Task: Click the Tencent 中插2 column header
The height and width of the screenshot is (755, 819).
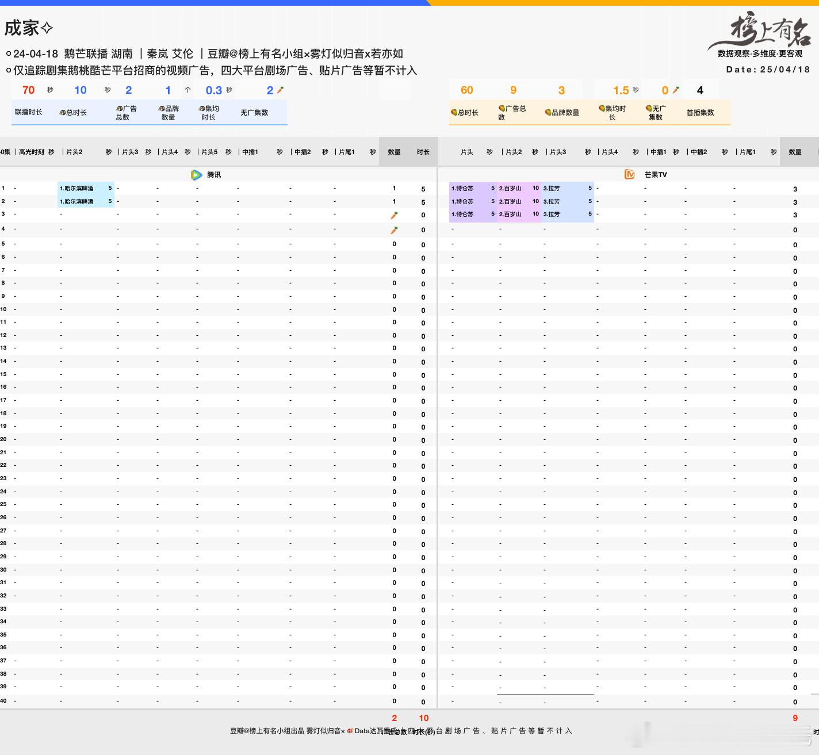Action: tap(303, 152)
